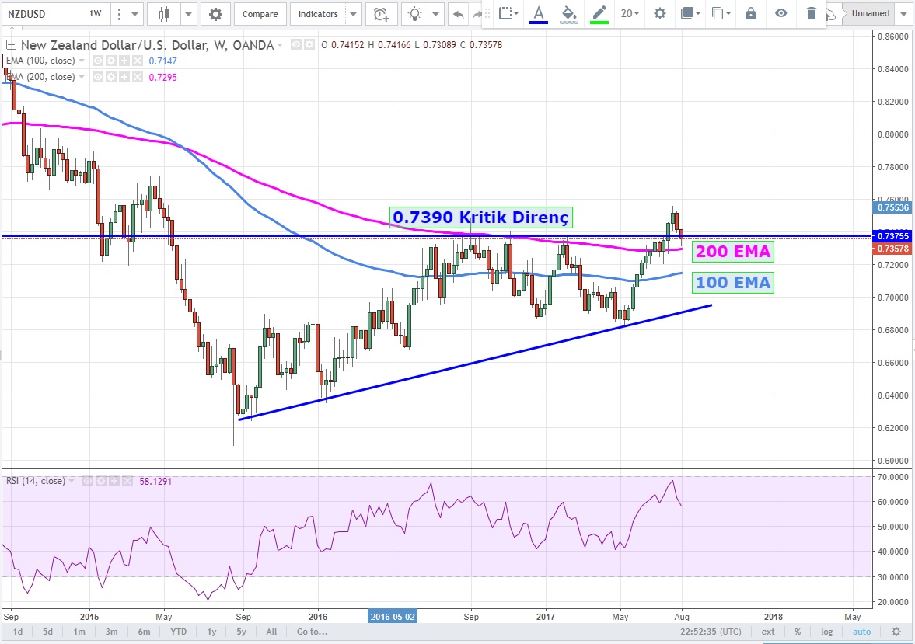This screenshot has height=644, width=915.
Task: Select the YTD time range
Action: (177, 632)
